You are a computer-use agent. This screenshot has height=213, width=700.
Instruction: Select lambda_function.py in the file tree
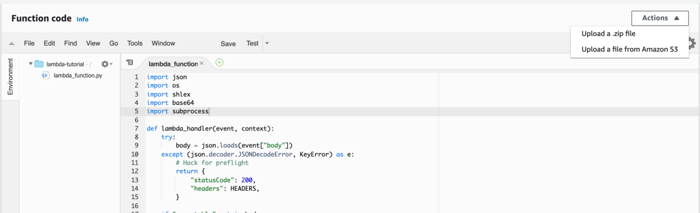pyautogui.click(x=77, y=75)
